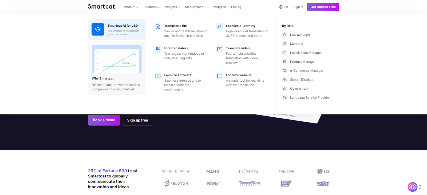Select Translate a file solution
The height and width of the screenshot is (195, 427).
pyautogui.click(x=181, y=31)
